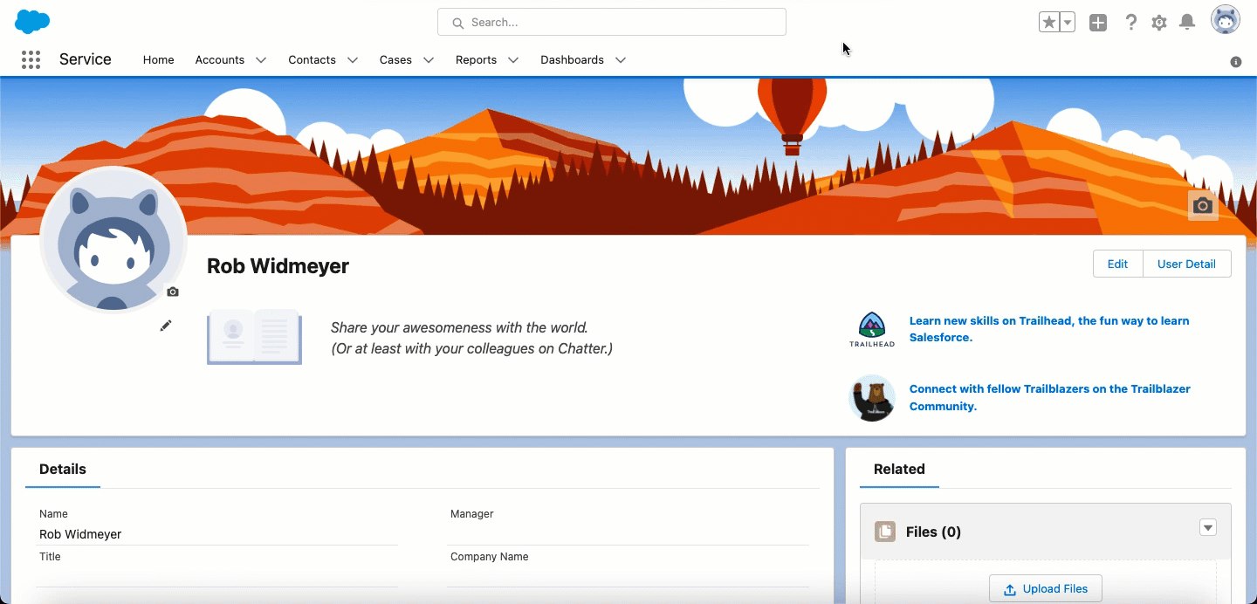
Task: Click the small camera icon on profile picture
Action: point(173,292)
